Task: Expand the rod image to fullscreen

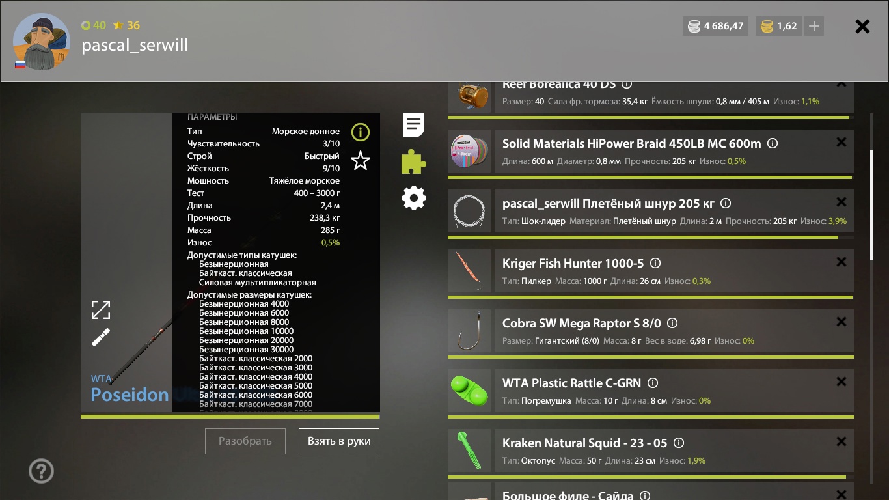Action: pos(101,310)
